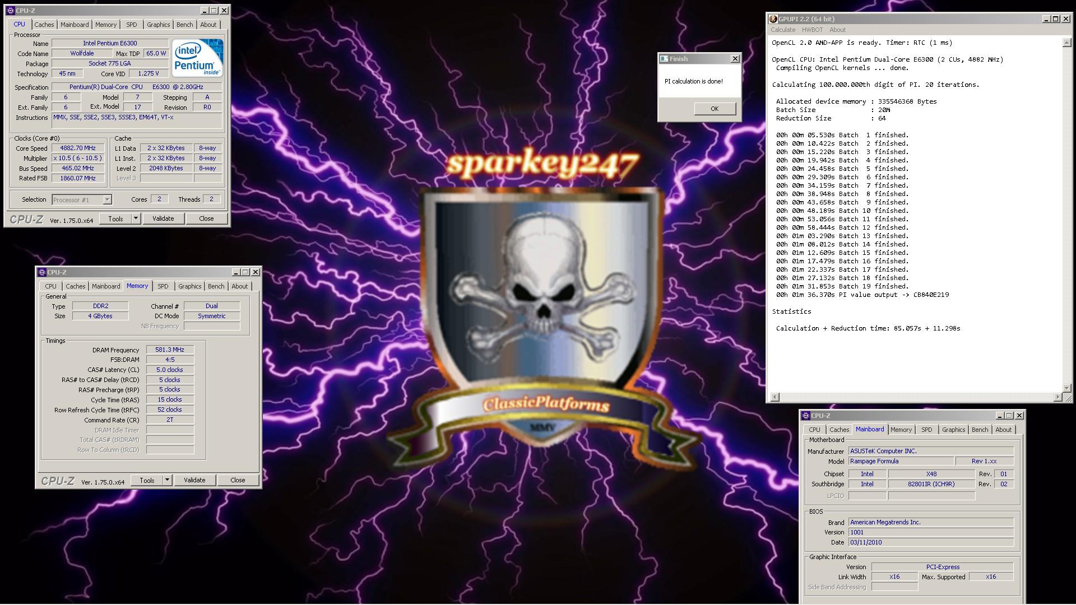The height and width of the screenshot is (605, 1076).
Task: Open the Calculate menu in GPUPI
Action: pos(783,30)
